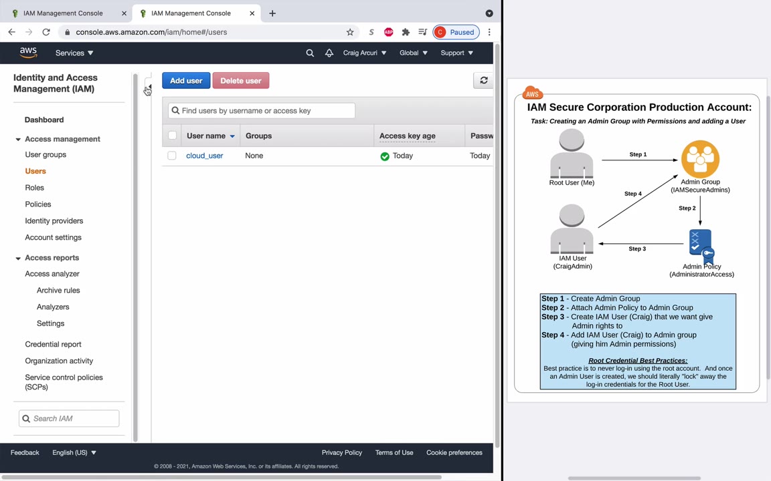
Task: Open Archive rules in sidebar
Action: [58, 291]
